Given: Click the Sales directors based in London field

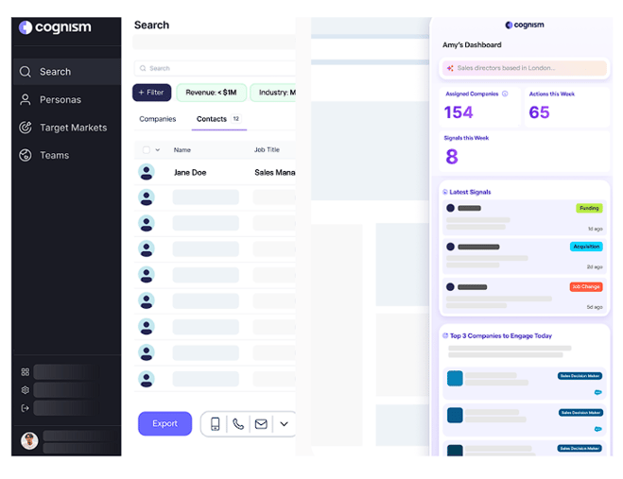Looking at the screenshot, I should pos(525,68).
